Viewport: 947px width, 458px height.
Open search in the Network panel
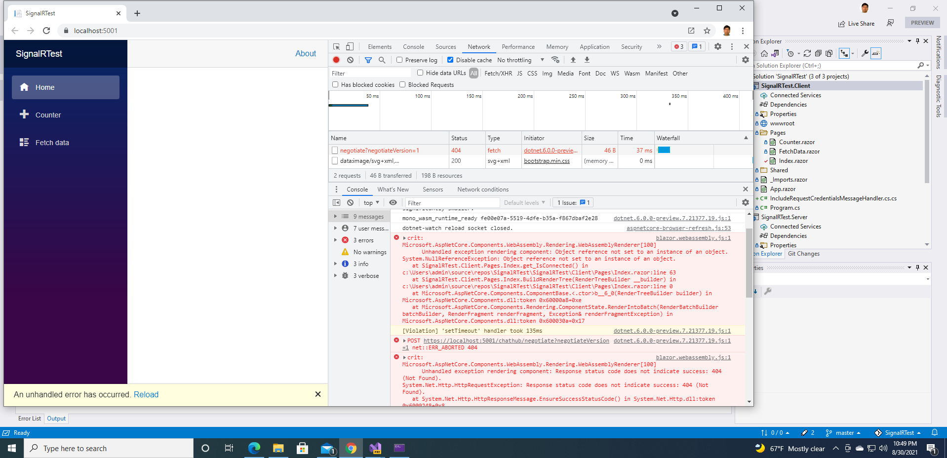382,60
